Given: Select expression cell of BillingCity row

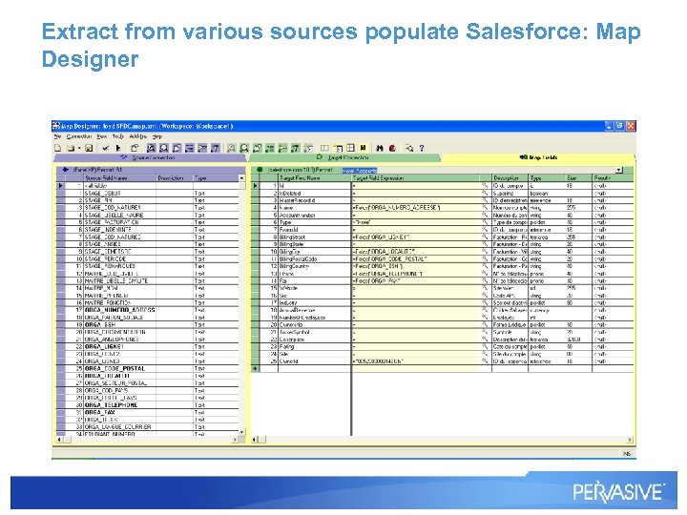Looking at the screenshot, I should point(415,252).
